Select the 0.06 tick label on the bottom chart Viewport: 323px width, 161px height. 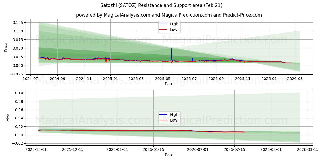[20, 110]
